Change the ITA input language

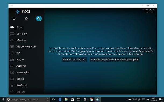(x=148, y=99)
